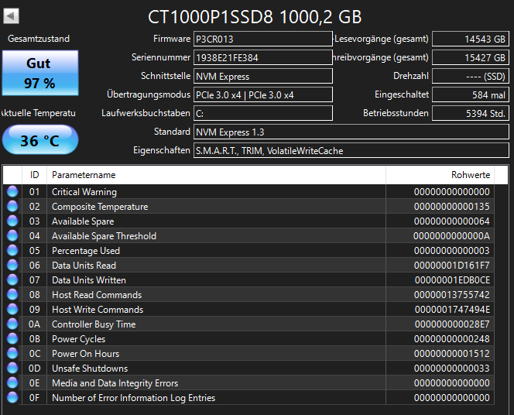Click the raw value 00000000000248
This screenshot has height=415, width=514.
click(452, 338)
